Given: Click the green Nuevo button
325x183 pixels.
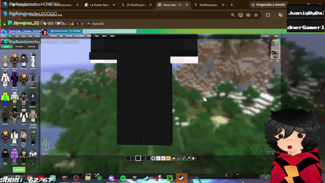Looking at the screenshot, I should point(7,47).
